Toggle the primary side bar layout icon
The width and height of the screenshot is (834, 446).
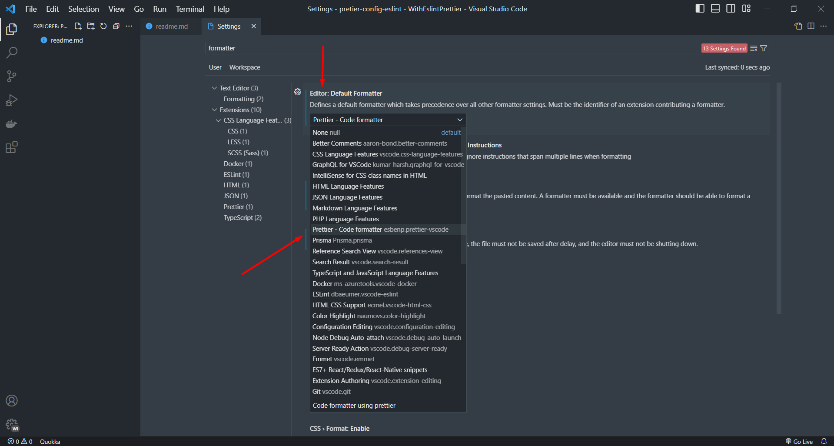click(x=700, y=9)
